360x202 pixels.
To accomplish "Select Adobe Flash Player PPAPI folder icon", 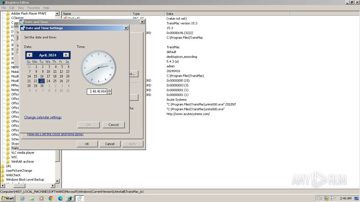I will [x=8, y=13].
